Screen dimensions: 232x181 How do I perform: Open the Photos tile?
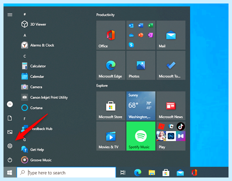[x=141, y=65]
